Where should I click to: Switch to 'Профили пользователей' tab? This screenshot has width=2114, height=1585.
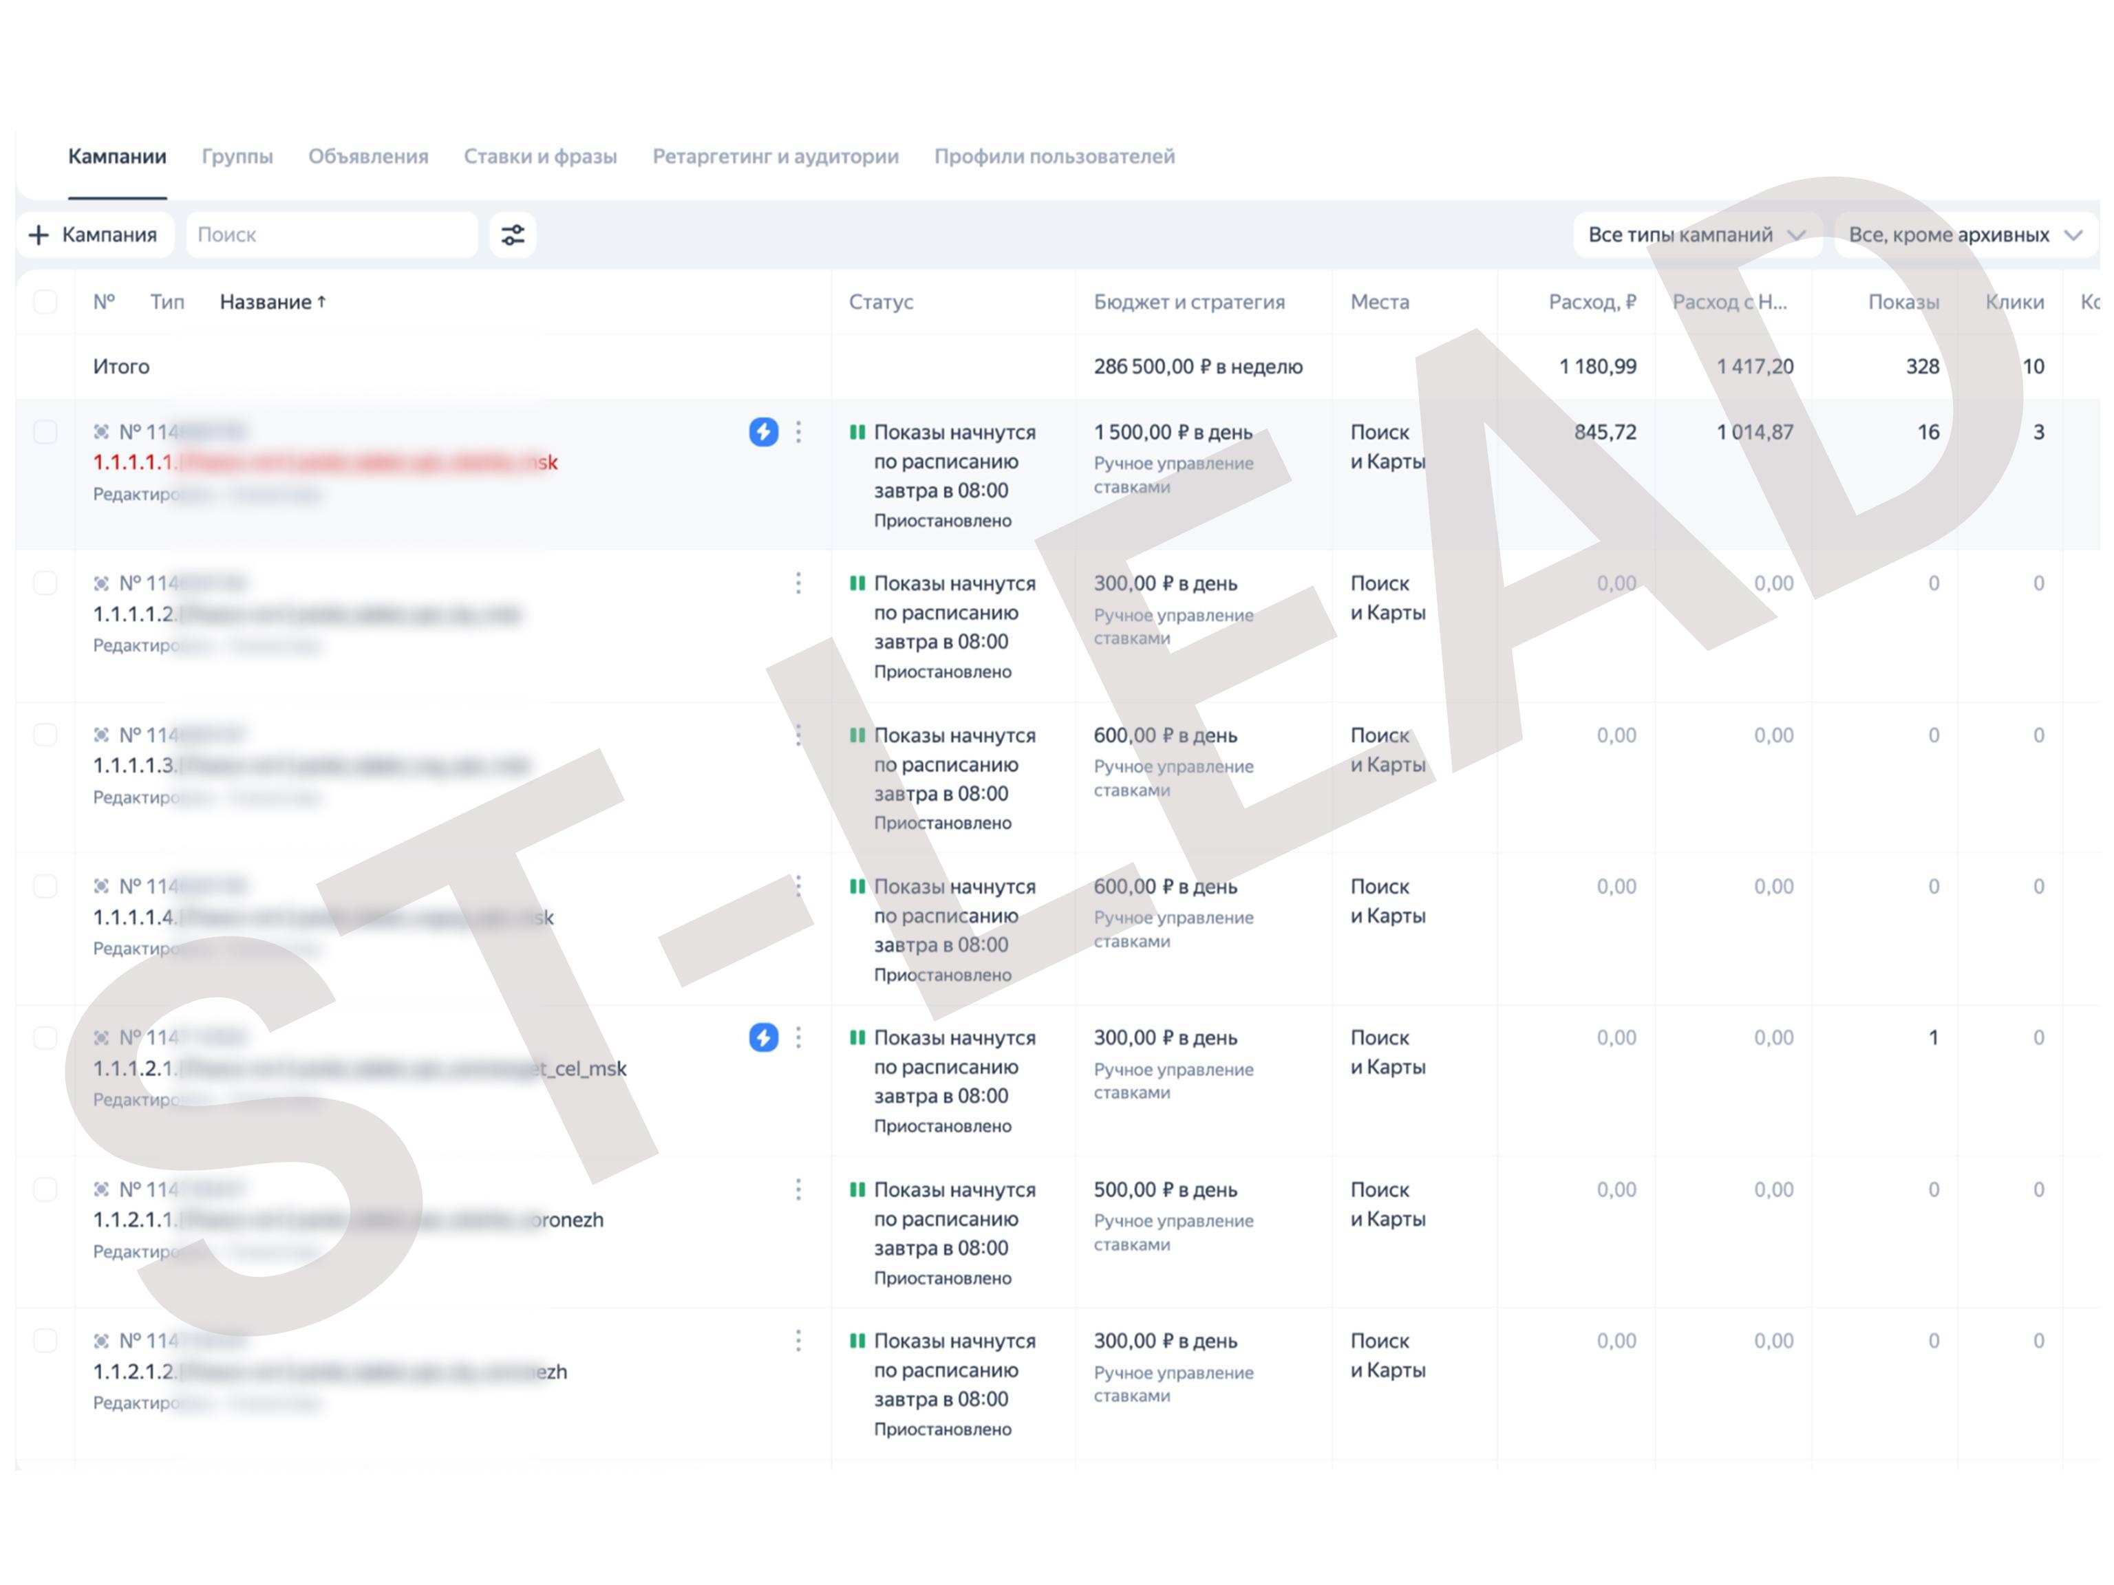pos(1054,155)
